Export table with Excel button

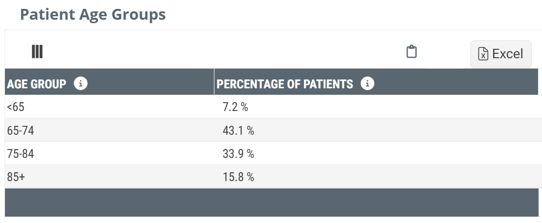point(500,54)
